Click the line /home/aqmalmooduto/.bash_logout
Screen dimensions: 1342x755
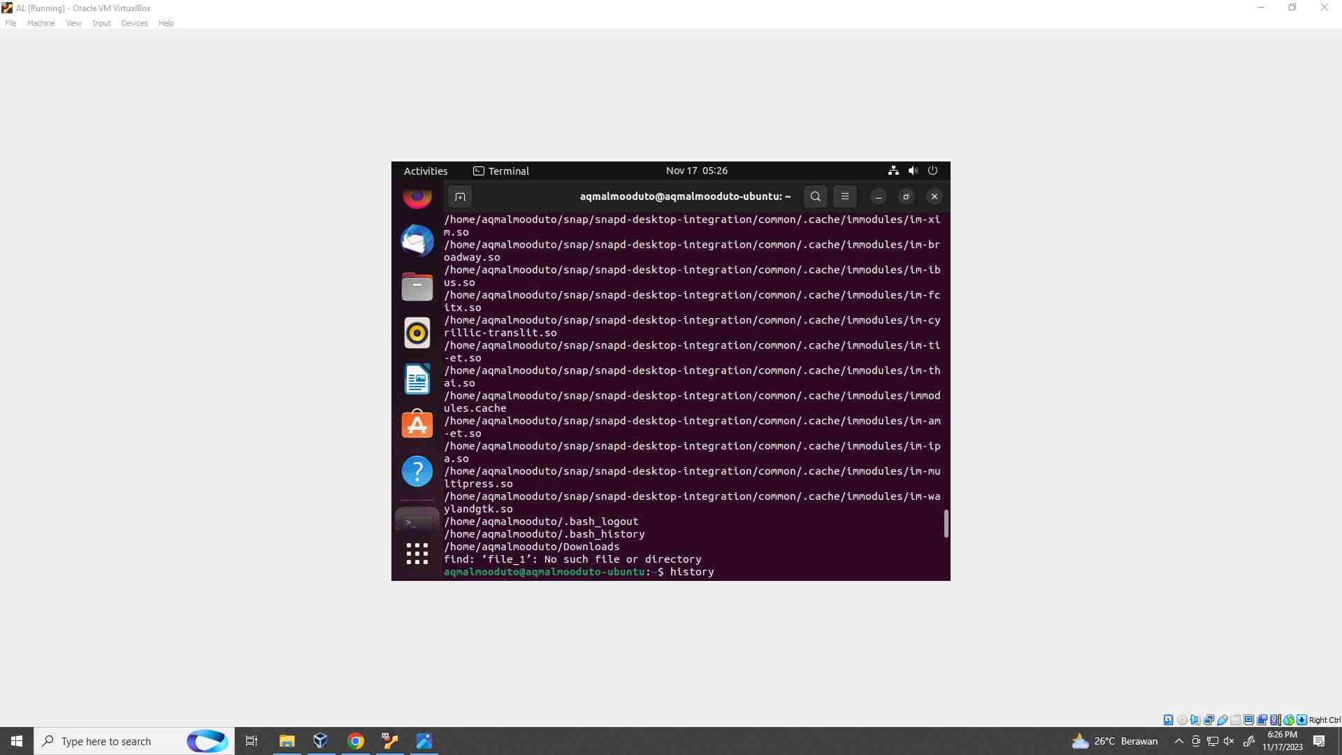541,522
